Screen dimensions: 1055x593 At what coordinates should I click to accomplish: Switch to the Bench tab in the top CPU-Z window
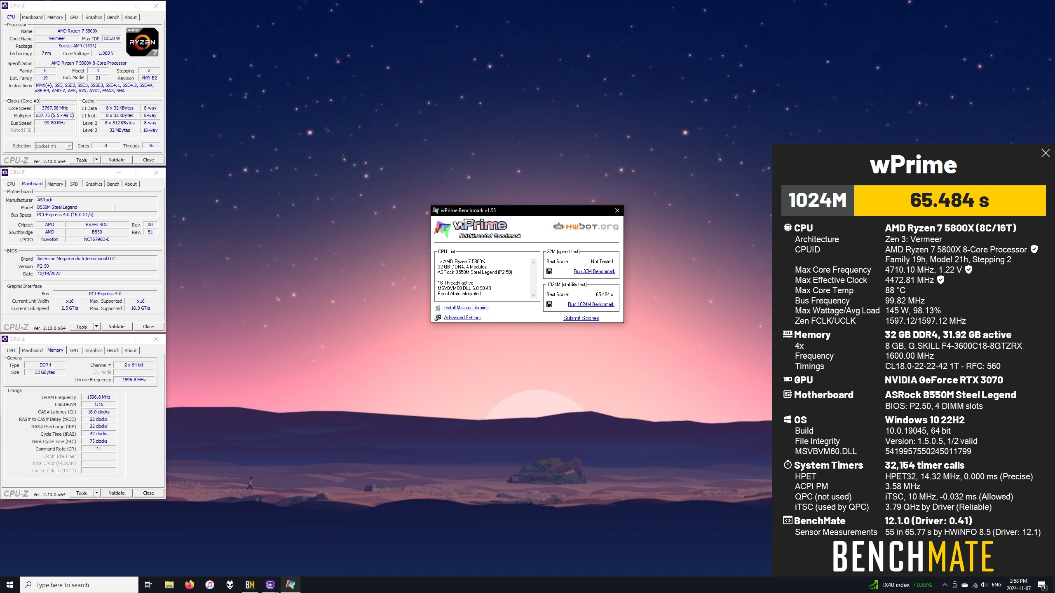pyautogui.click(x=113, y=17)
